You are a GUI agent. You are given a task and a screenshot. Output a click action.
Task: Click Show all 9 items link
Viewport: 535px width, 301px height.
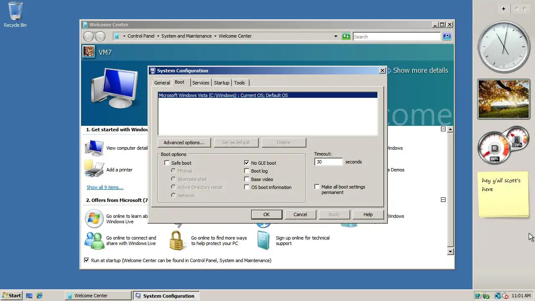click(105, 187)
